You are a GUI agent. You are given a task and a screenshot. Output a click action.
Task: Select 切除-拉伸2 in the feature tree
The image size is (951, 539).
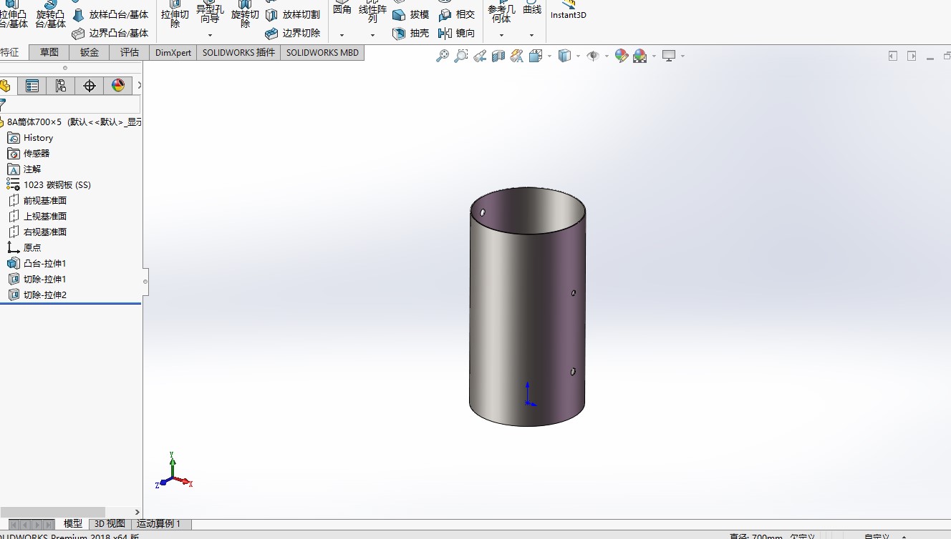(44, 295)
